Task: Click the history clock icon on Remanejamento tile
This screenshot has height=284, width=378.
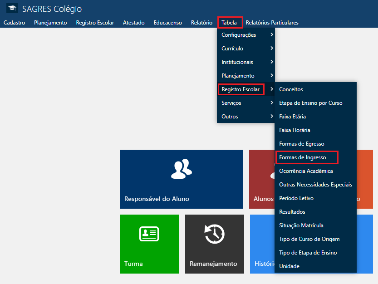Action: 214,234
